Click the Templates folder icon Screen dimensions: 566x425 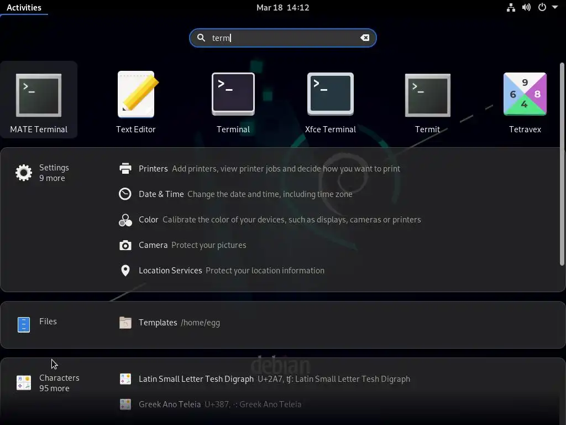click(x=125, y=323)
